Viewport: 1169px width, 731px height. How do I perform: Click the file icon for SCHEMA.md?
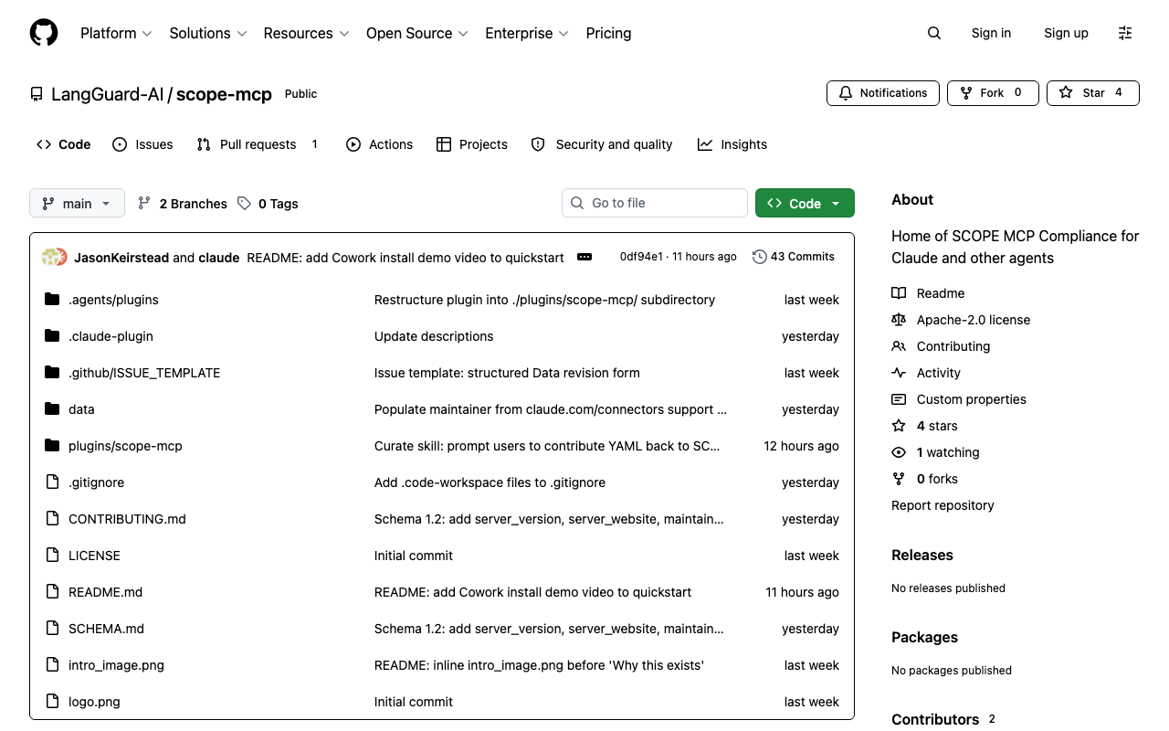click(x=52, y=629)
